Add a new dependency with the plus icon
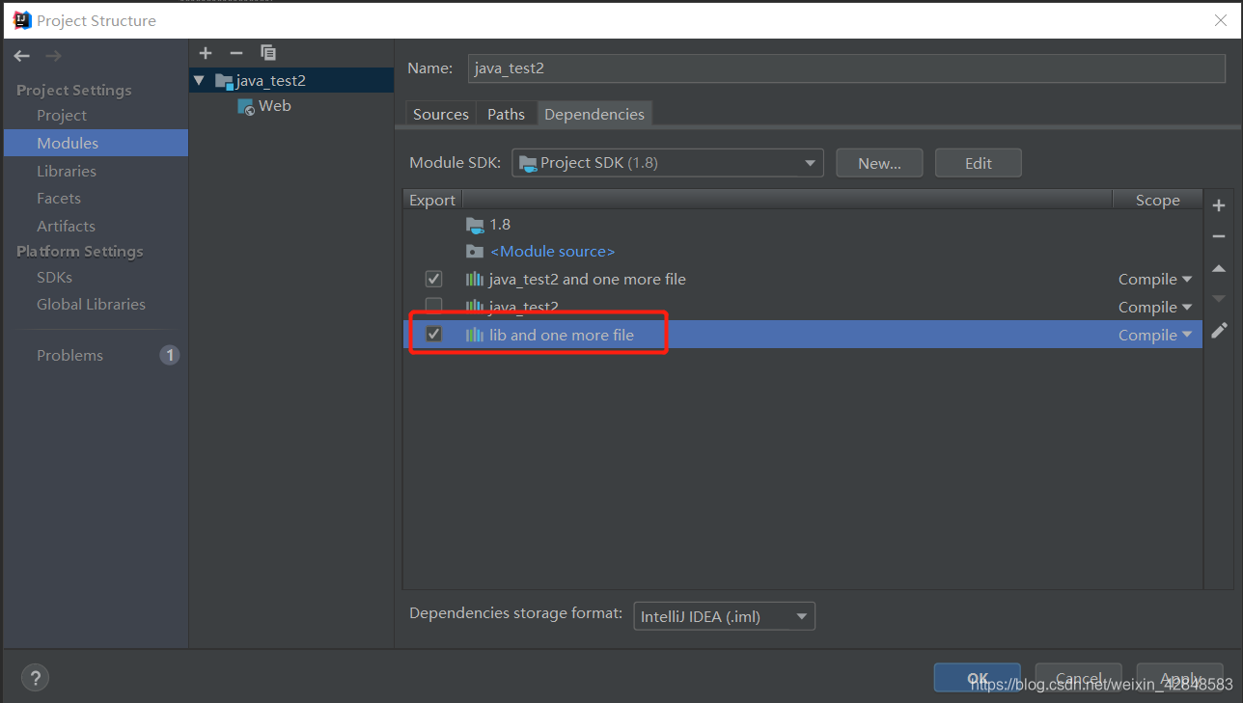Viewport: 1243px width, 703px height. point(1218,204)
